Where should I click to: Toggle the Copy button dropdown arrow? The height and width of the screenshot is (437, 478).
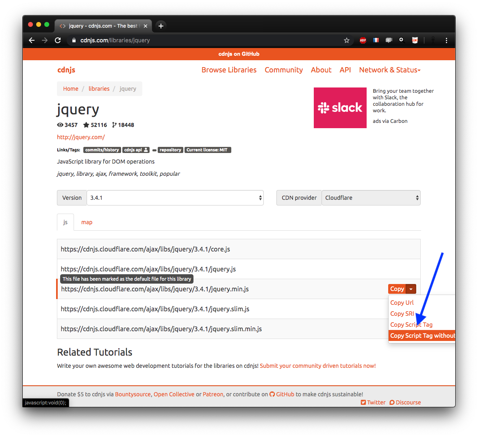[x=411, y=289]
